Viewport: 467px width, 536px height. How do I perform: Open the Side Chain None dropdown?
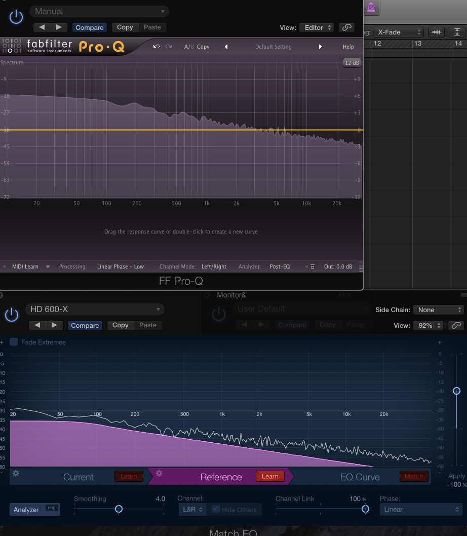(438, 310)
